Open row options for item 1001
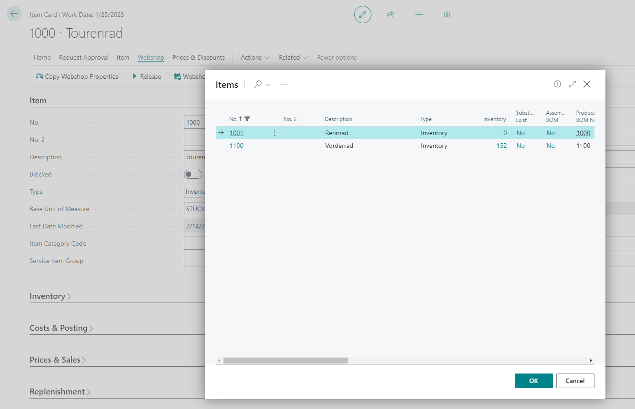635x409 pixels. pos(274,133)
